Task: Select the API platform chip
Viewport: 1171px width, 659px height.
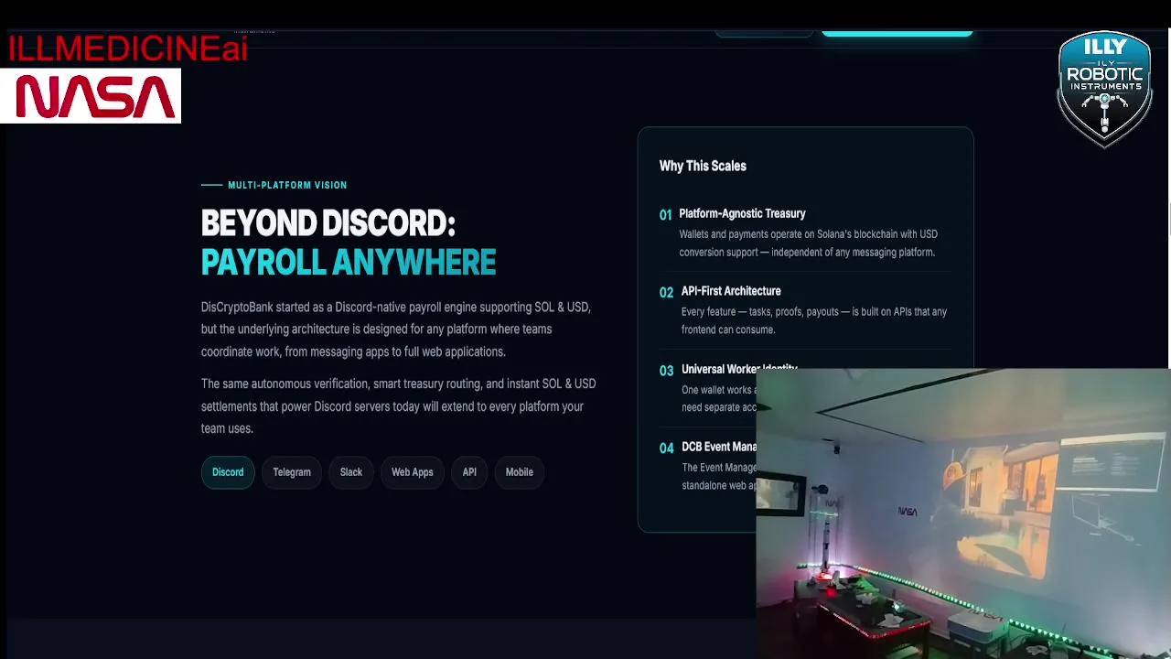Action: (469, 472)
